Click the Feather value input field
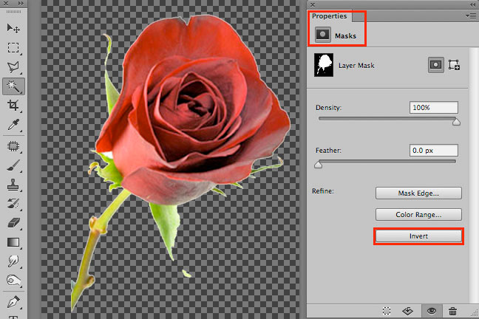Viewport: 479px width, 319px height. [x=433, y=150]
